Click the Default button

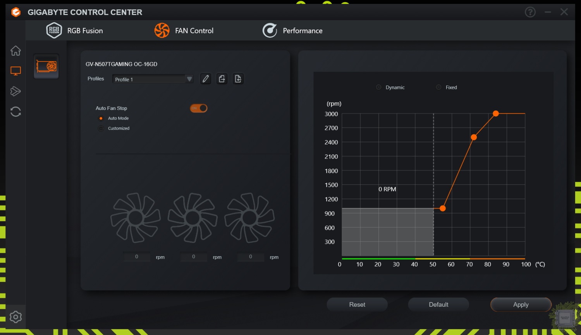click(438, 304)
